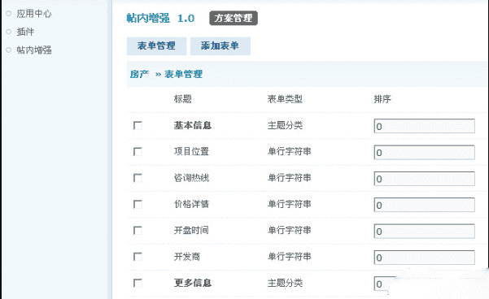Click the 排序 field for 更多信息

[385, 284]
